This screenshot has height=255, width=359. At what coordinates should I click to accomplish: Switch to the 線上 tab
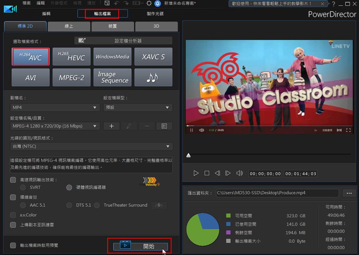coord(69,26)
